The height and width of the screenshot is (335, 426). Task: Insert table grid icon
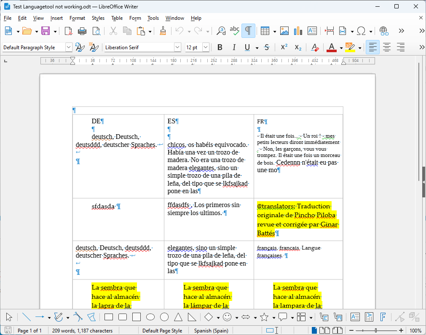[265, 31]
